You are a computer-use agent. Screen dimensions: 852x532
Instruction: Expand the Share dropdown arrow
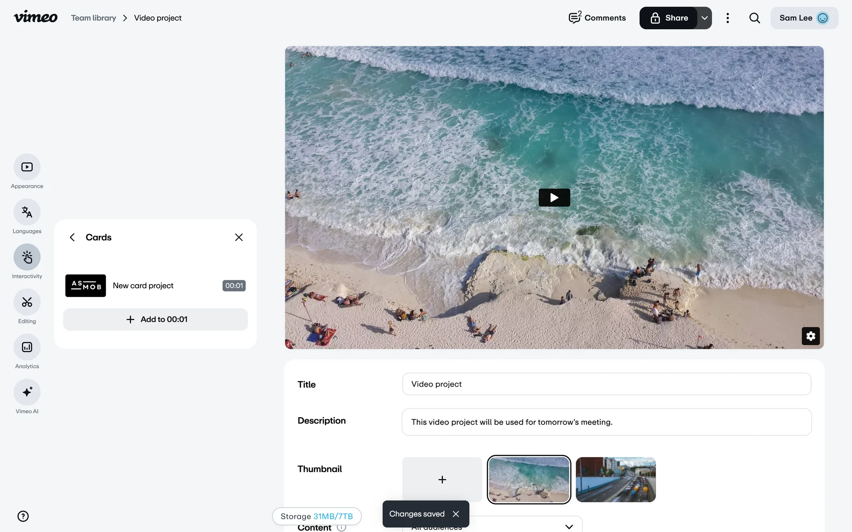(x=704, y=18)
